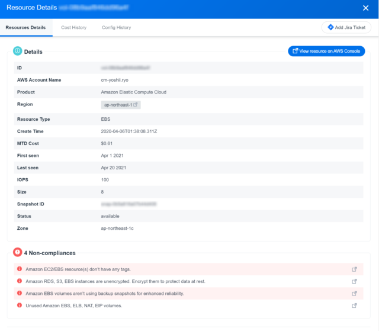Select 'Unused Amazon EBS, ELB, NAT, EIP volumes.'
The height and width of the screenshot is (331, 379).
(x=73, y=306)
